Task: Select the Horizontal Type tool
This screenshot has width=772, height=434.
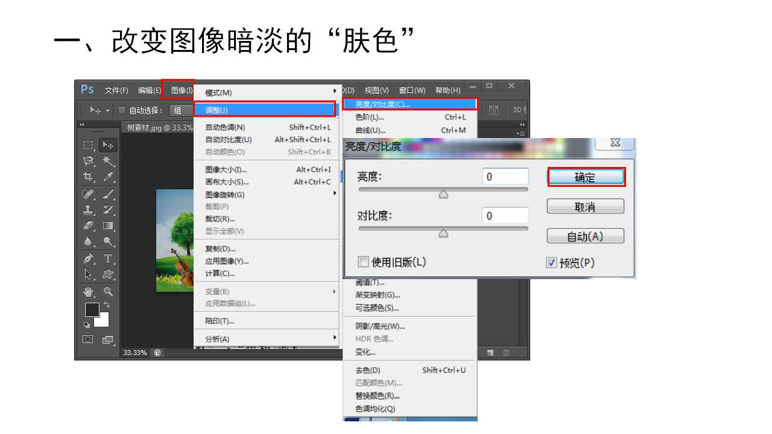Action: (109, 259)
